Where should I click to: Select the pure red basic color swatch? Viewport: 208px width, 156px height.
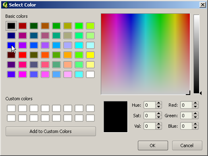(23, 55)
